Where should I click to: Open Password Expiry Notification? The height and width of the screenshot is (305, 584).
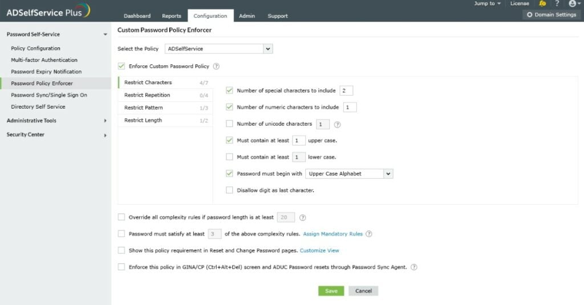[x=46, y=72]
